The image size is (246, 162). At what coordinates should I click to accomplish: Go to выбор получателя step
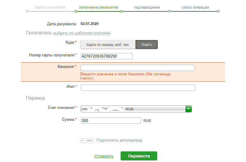tap(50, 7)
